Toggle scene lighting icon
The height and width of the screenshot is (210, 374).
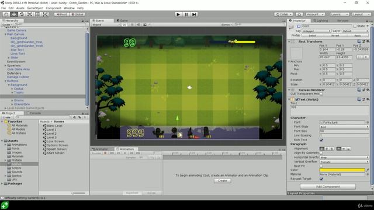[132, 24]
